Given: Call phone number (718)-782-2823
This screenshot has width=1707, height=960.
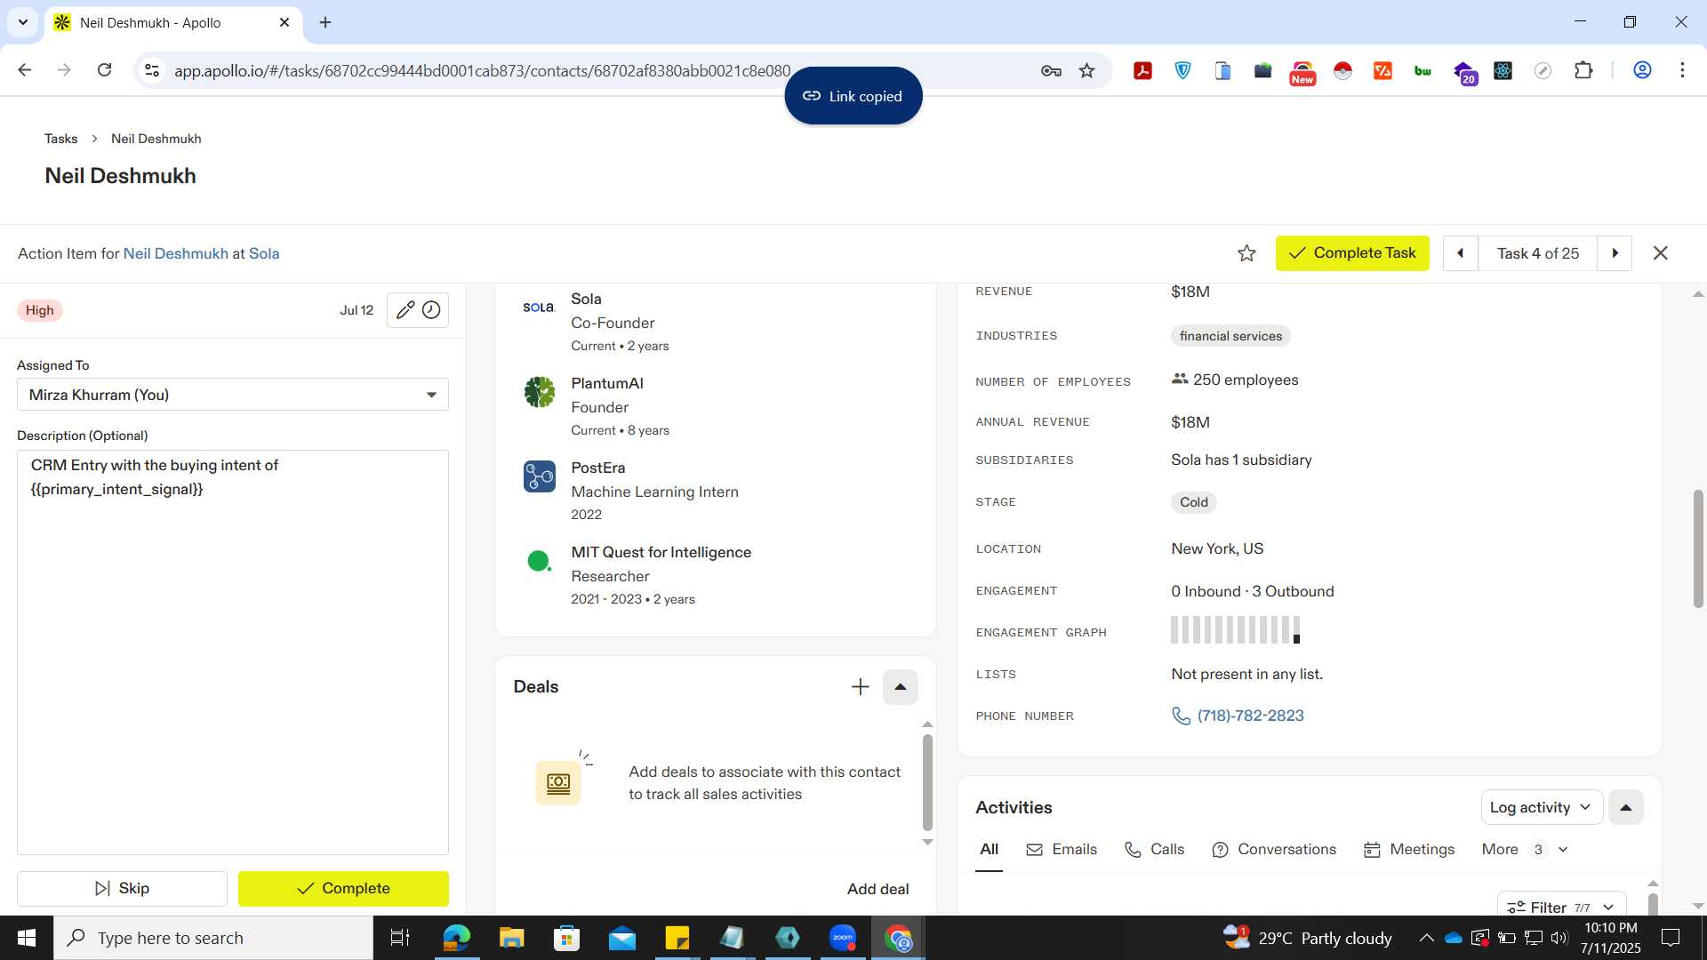Looking at the screenshot, I should coord(1250,716).
